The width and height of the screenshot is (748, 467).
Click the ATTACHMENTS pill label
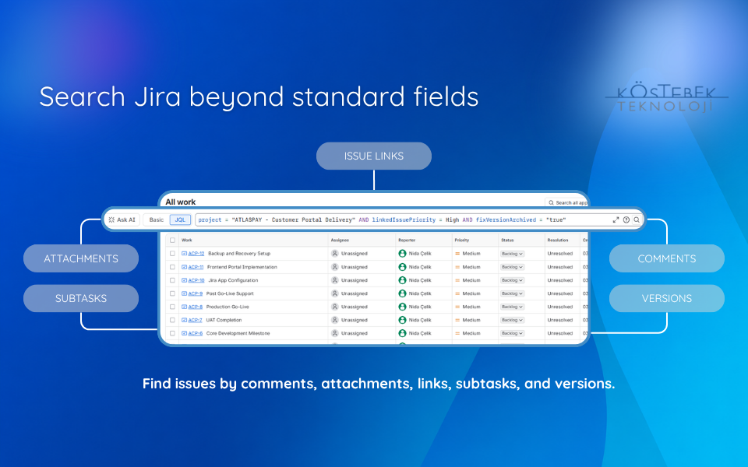[x=81, y=258]
